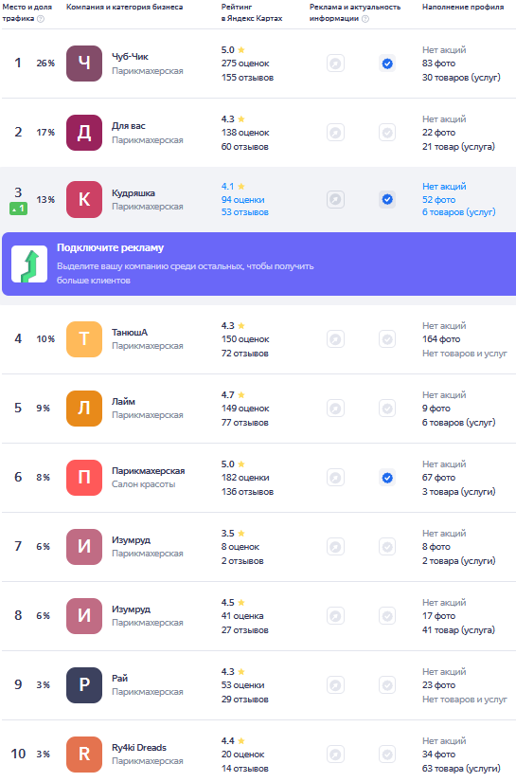Image resolution: width=516 pixels, height=782 pixels.
Task: Click the Подключите рекламу banner
Action: (259, 264)
